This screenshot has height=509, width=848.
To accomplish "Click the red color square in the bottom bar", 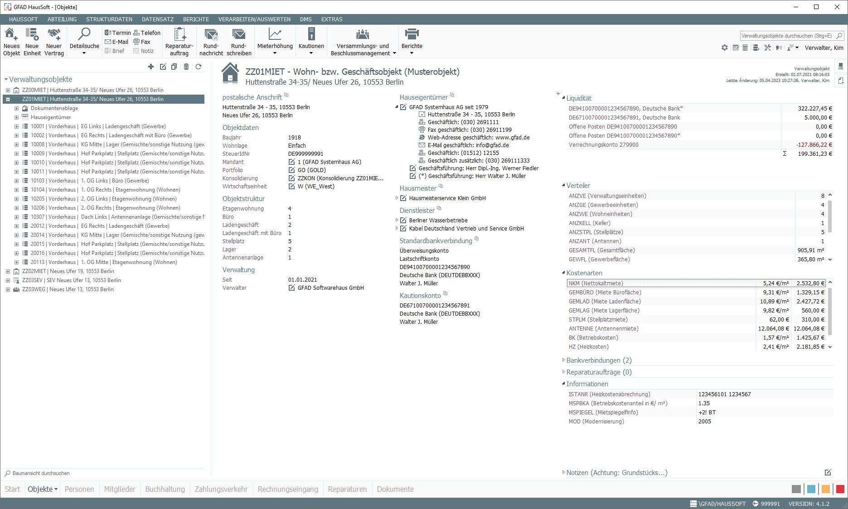I will [x=840, y=489].
